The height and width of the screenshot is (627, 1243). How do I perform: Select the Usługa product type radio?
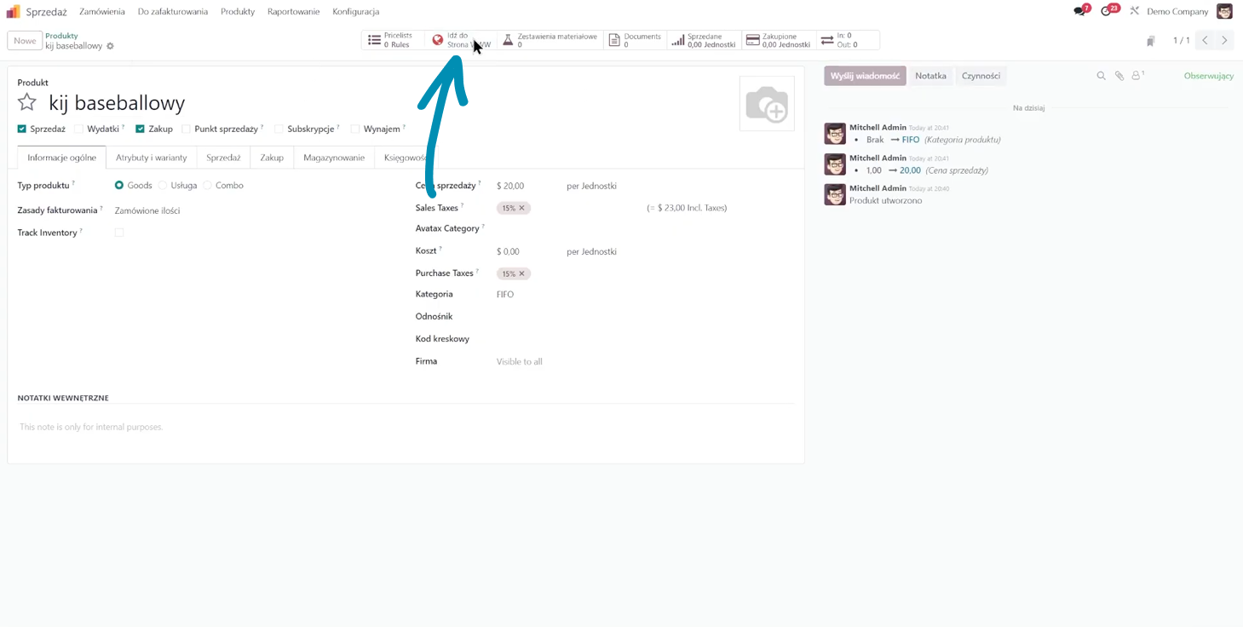[163, 186]
